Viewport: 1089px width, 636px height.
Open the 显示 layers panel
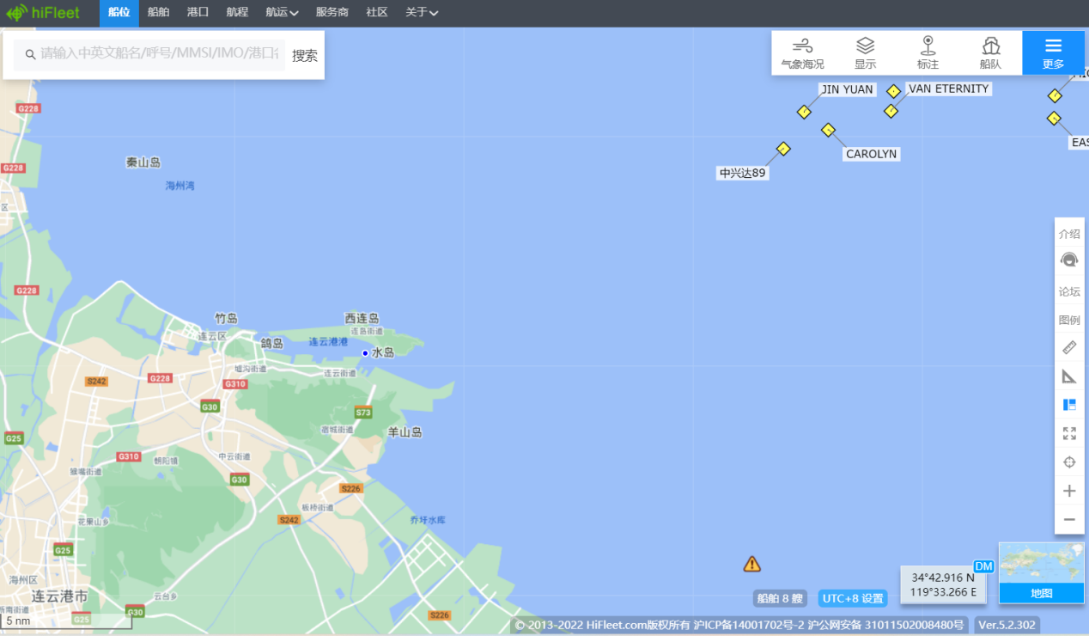866,53
